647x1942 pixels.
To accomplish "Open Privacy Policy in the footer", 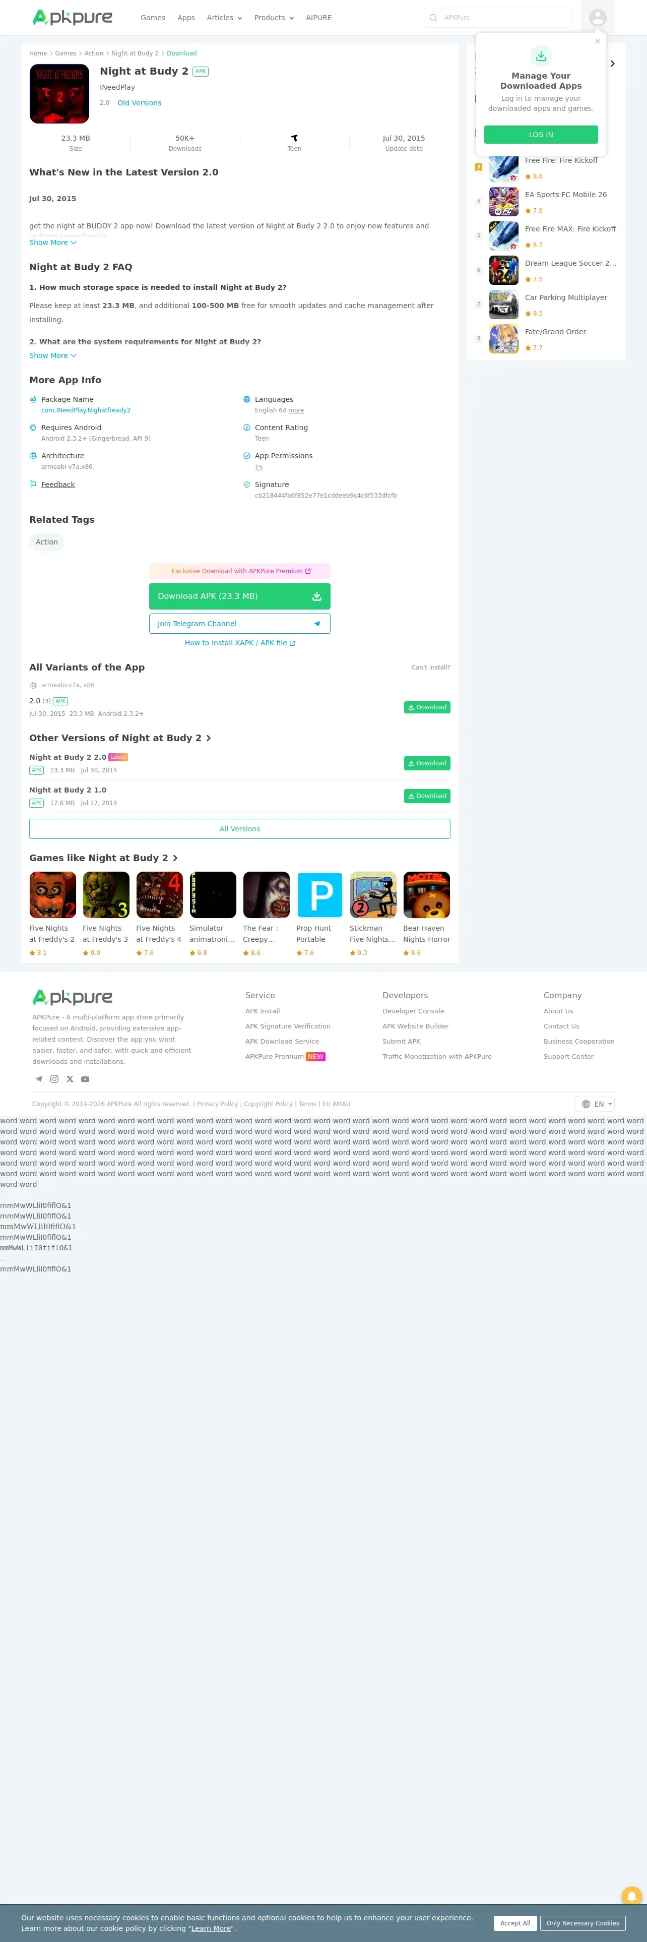I will click(x=217, y=1104).
